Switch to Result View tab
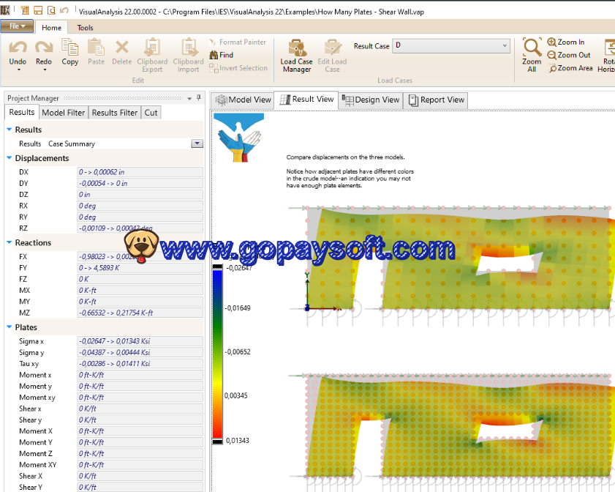Image resolution: width=615 pixels, height=492 pixels. tap(306, 100)
